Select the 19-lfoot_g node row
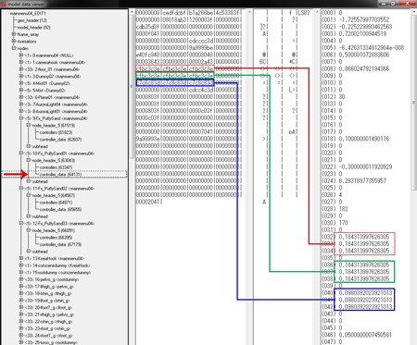Image resolution: width=417 pixels, height=345 pixels. pyautogui.click(x=47, y=301)
